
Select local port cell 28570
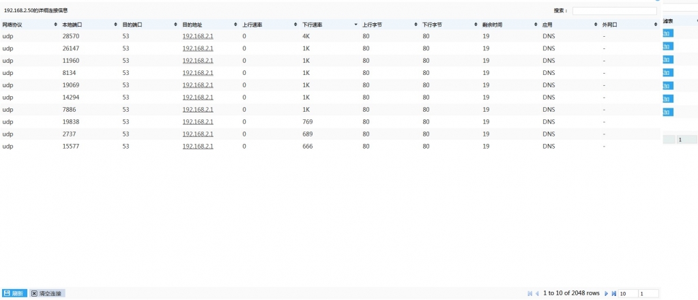pyautogui.click(x=71, y=36)
